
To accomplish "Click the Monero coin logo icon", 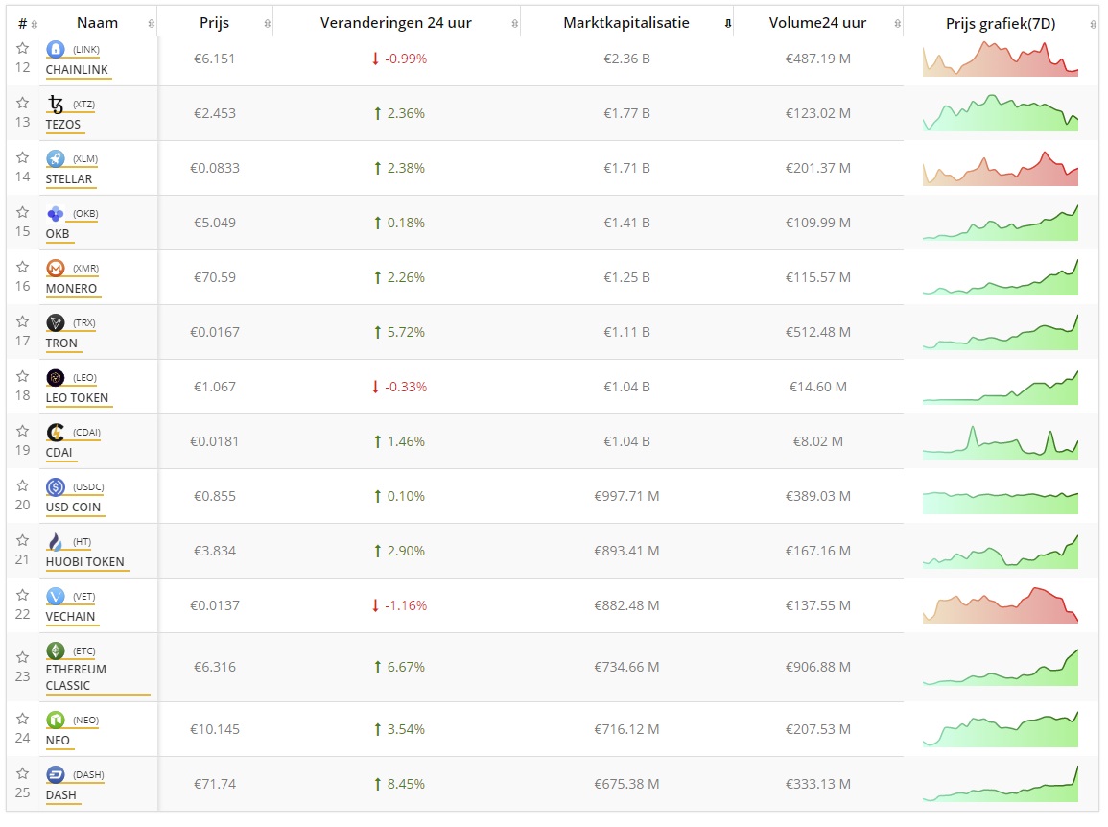I will tap(56, 268).
